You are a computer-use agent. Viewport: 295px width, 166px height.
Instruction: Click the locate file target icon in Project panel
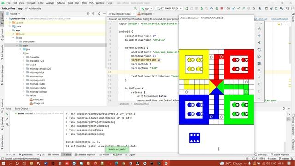click(88, 14)
